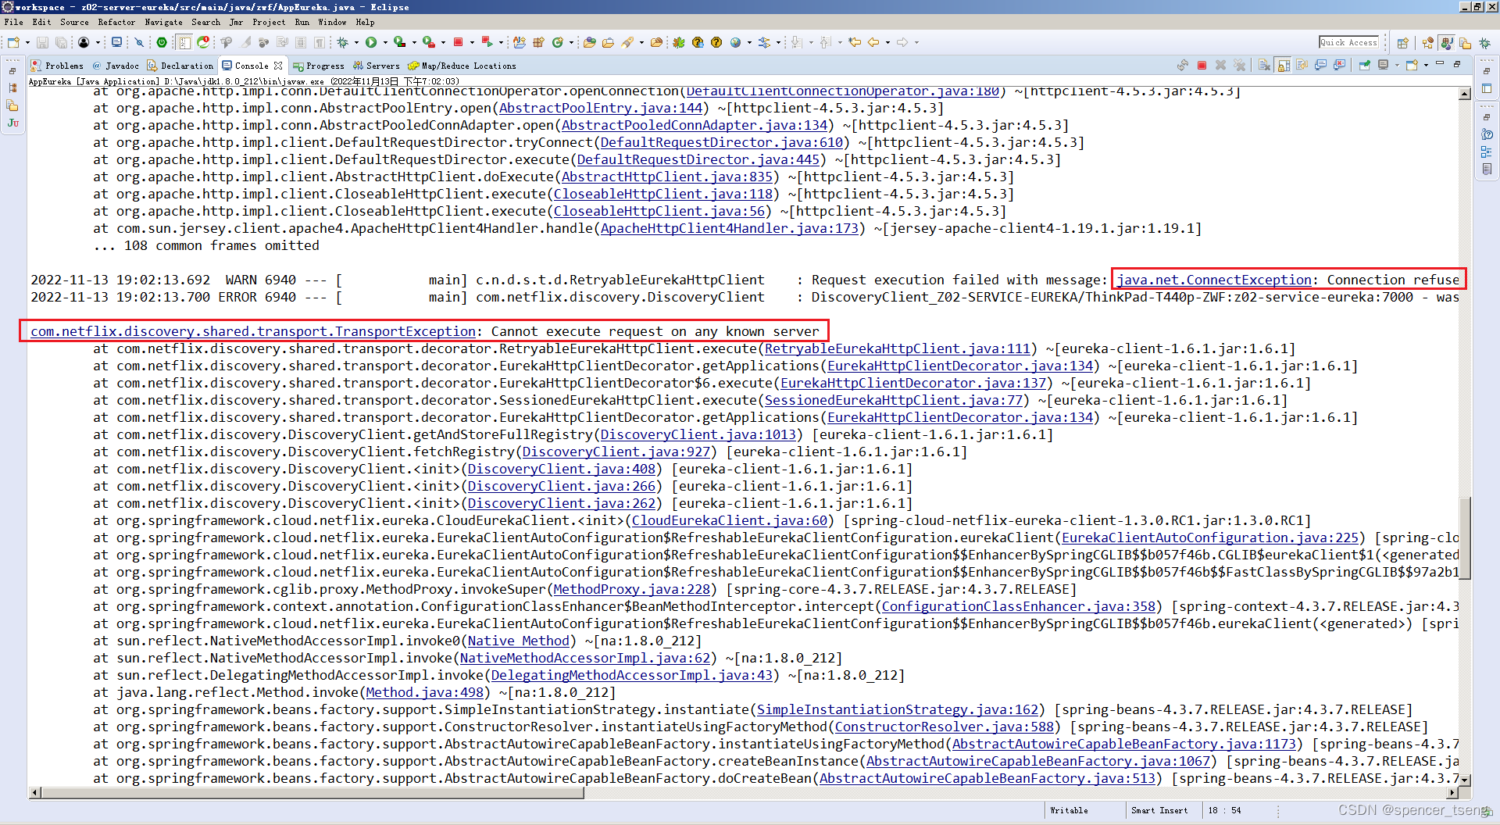Open the Run configurations dropdown arrow
Viewport: 1500px width, 825px height.
tap(384, 43)
